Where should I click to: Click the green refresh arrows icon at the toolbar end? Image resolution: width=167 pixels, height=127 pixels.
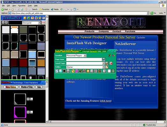tap(113, 71)
